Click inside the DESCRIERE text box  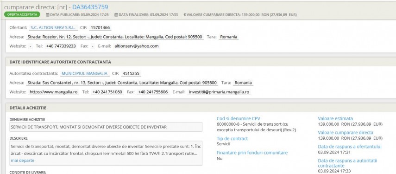click(x=106, y=153)
